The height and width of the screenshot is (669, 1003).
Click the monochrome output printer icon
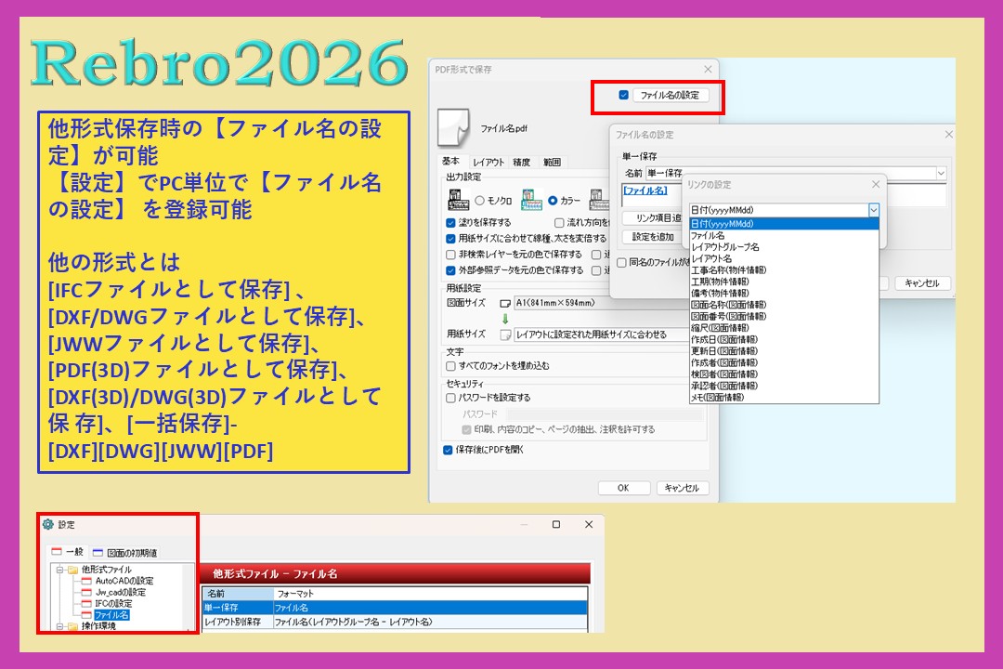(458, 200)
